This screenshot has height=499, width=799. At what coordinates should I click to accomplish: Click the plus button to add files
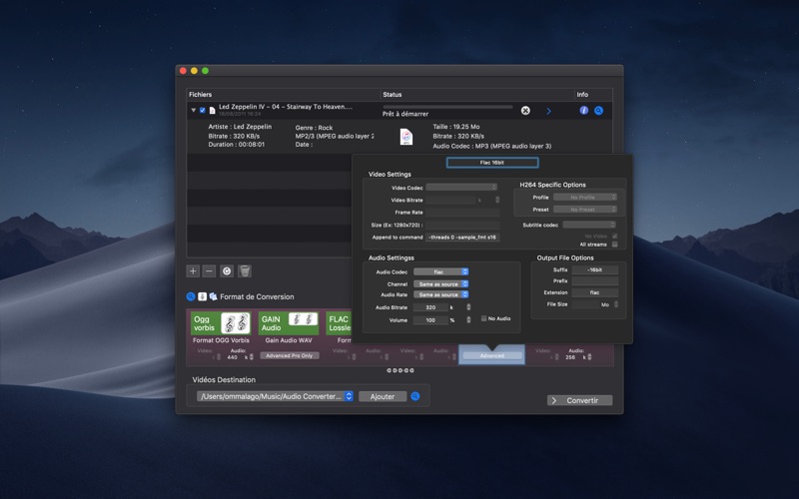coord(193,271)
